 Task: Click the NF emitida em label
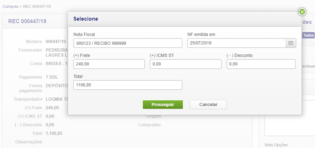coord(201,35)
